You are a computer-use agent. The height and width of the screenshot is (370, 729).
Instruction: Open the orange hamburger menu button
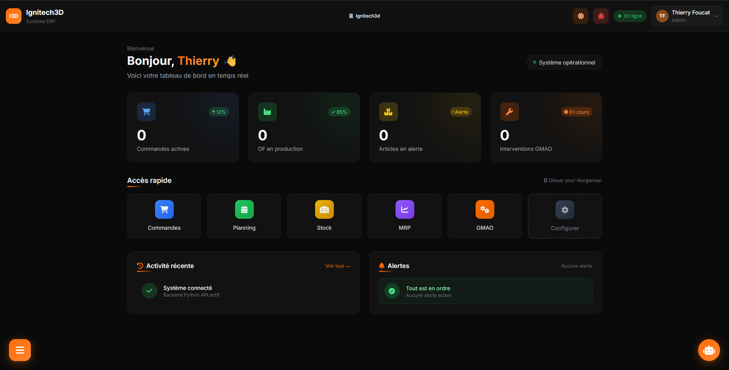coord(20,350)
